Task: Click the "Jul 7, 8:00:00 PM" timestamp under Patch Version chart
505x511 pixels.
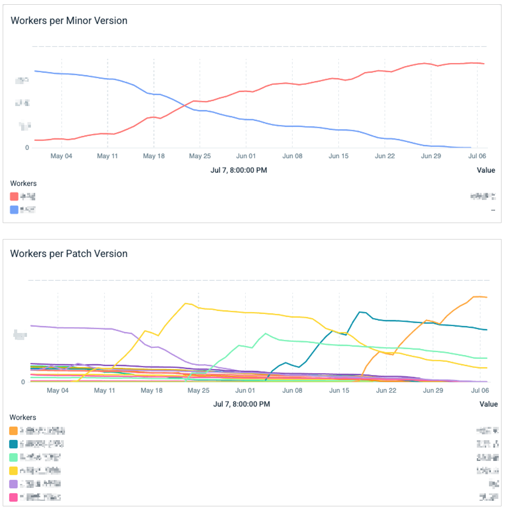Action: [242, 404]
